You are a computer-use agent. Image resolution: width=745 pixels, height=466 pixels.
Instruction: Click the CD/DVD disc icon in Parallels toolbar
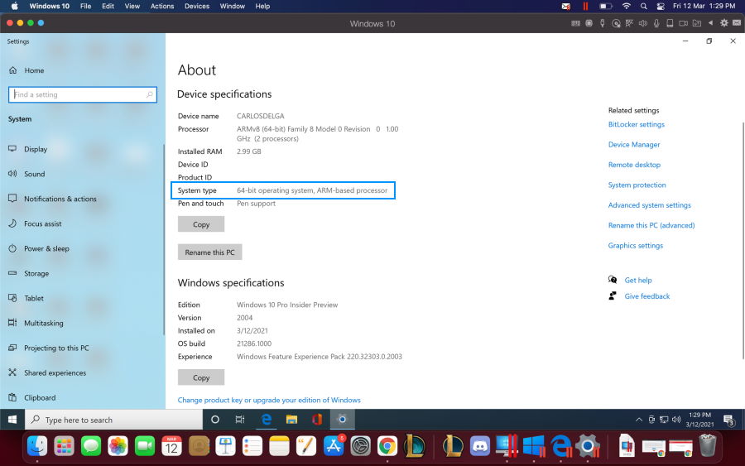616,23
